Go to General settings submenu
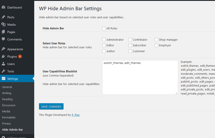The width and height of the screenshot is (215, 138). pyautogui.click(x=7, y=87)
